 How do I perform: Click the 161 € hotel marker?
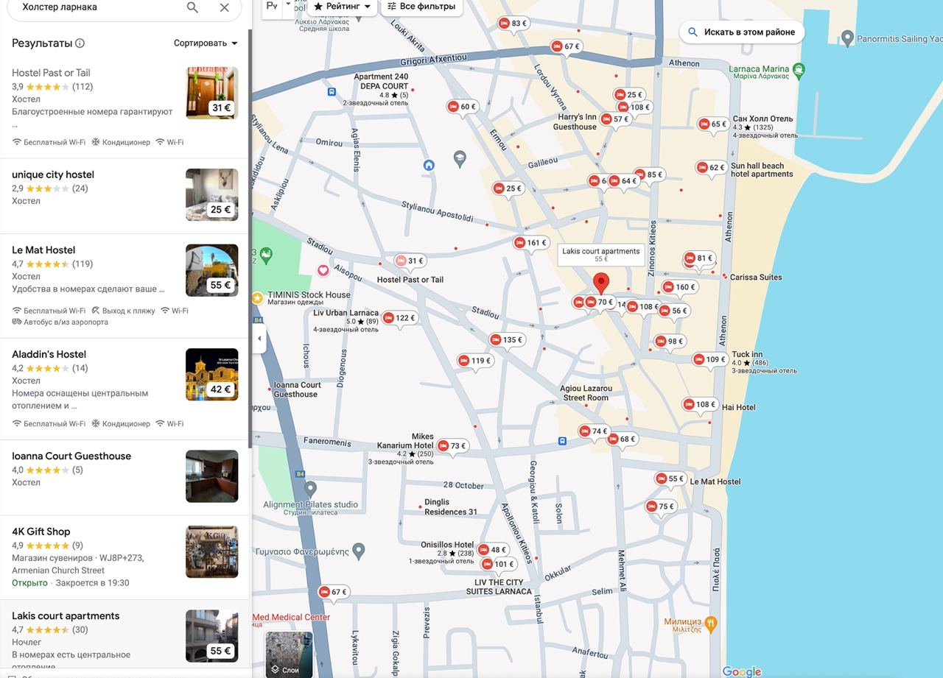pyautogui.click(x=530, y=243)
